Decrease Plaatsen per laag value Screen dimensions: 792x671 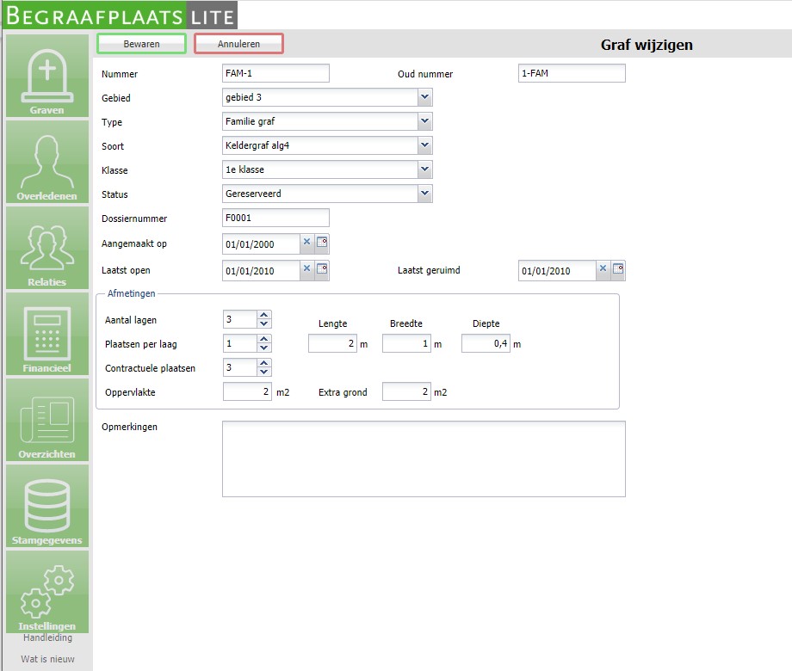[x=263, y=348]
